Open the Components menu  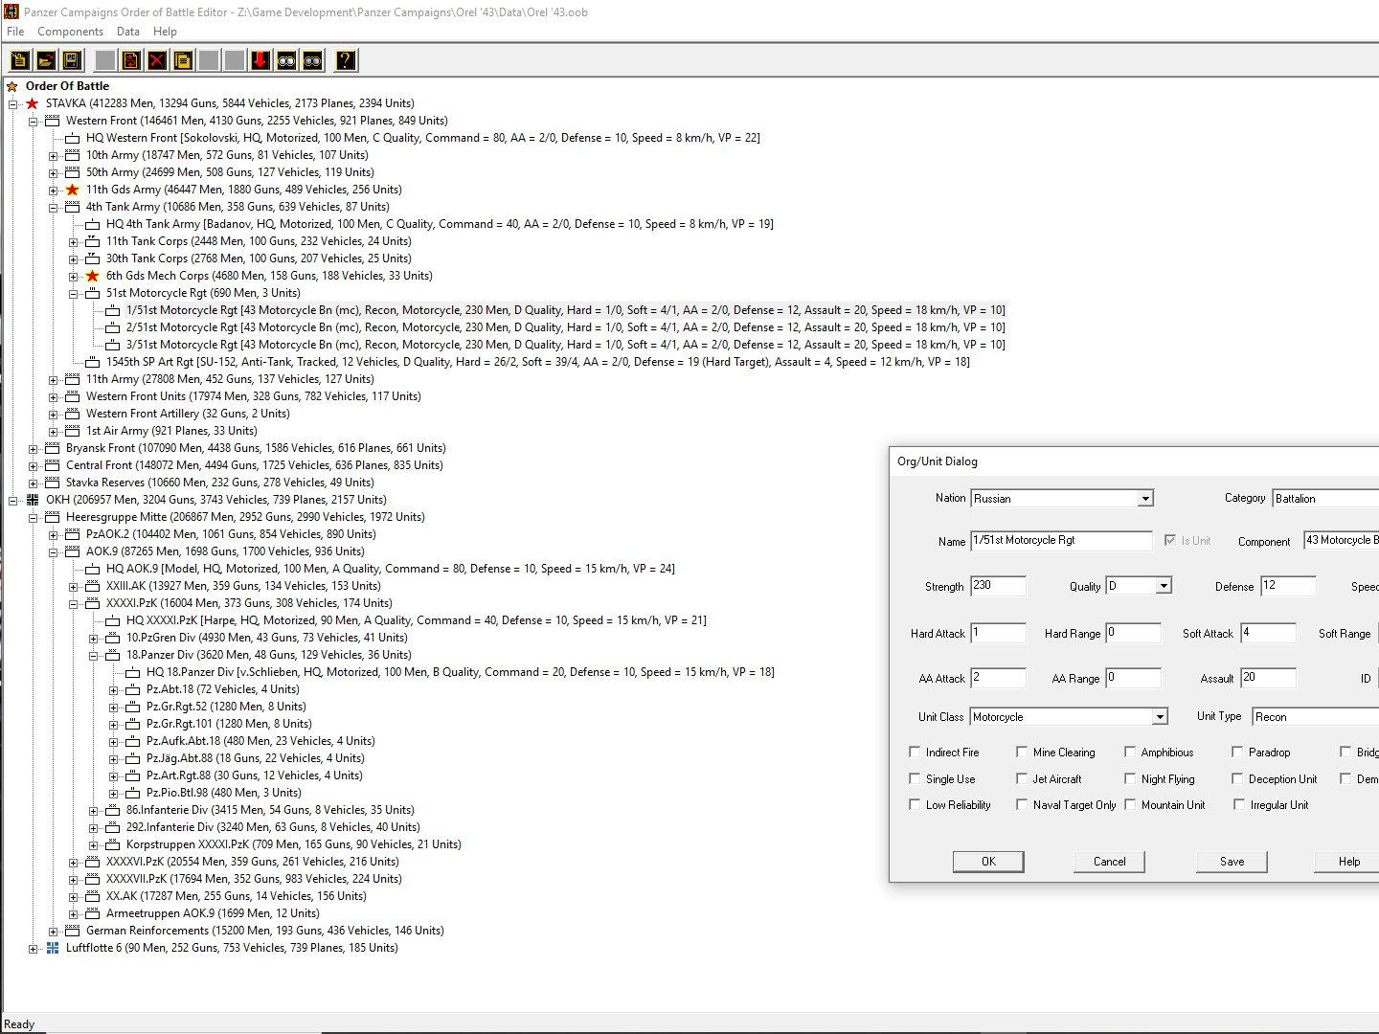coord(70,32)
